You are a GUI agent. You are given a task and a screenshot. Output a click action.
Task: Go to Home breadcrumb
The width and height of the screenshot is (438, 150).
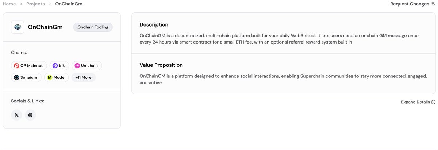9,4
